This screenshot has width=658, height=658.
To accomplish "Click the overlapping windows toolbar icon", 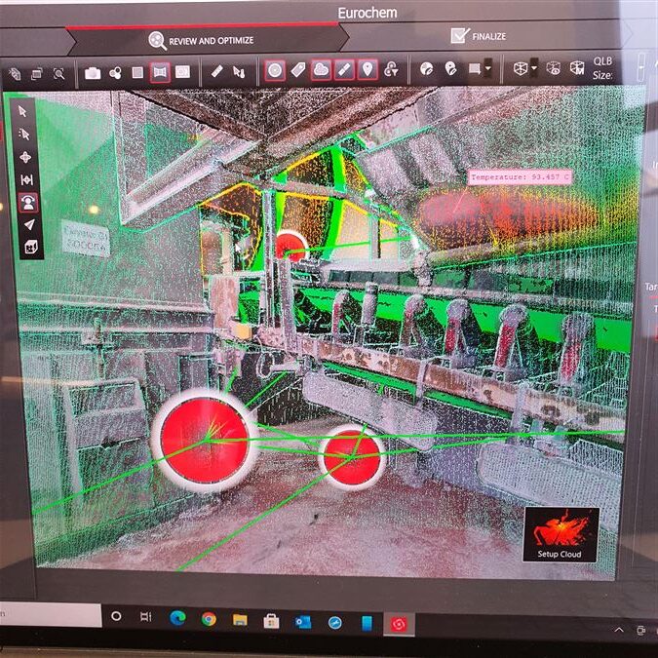I will (37, 74).
